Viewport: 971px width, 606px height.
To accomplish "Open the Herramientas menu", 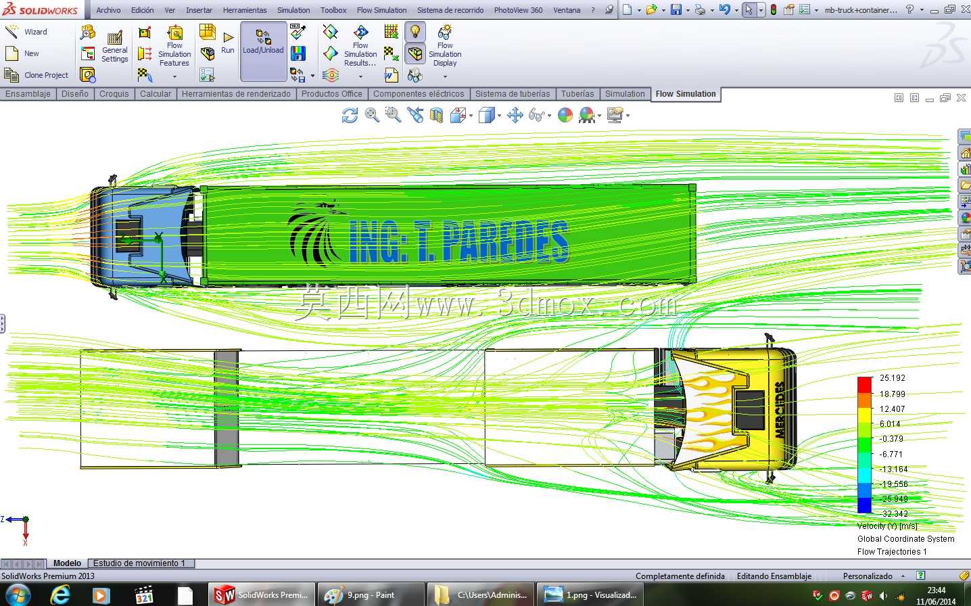I will [x=245, y=10].
